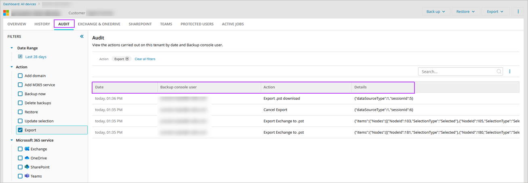528x183 pixels.
Task: Uncheck the Export action checkbox
Action: point(20,130)
